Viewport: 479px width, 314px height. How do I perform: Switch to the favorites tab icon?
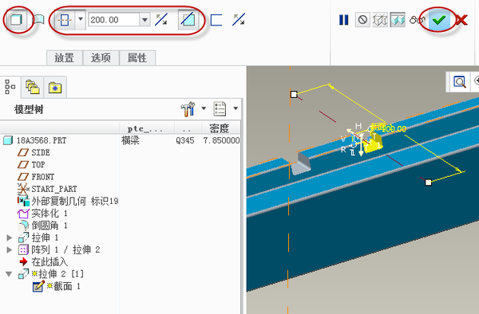tap(55, 88)
